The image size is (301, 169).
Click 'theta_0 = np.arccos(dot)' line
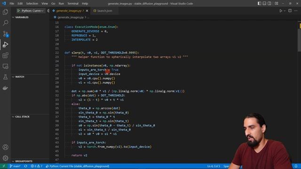(99, 108)
